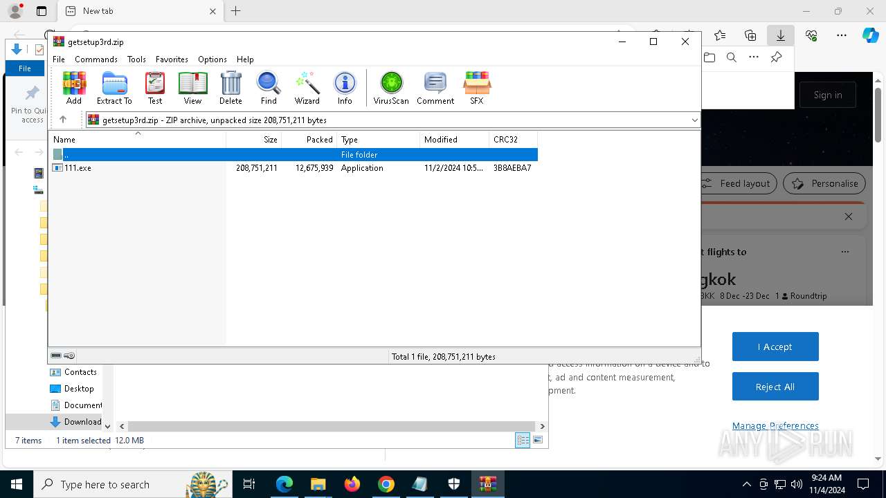886x498 pixels.
Task: Run VirusScan from the toolbar
Action: [x=391, y=88]
